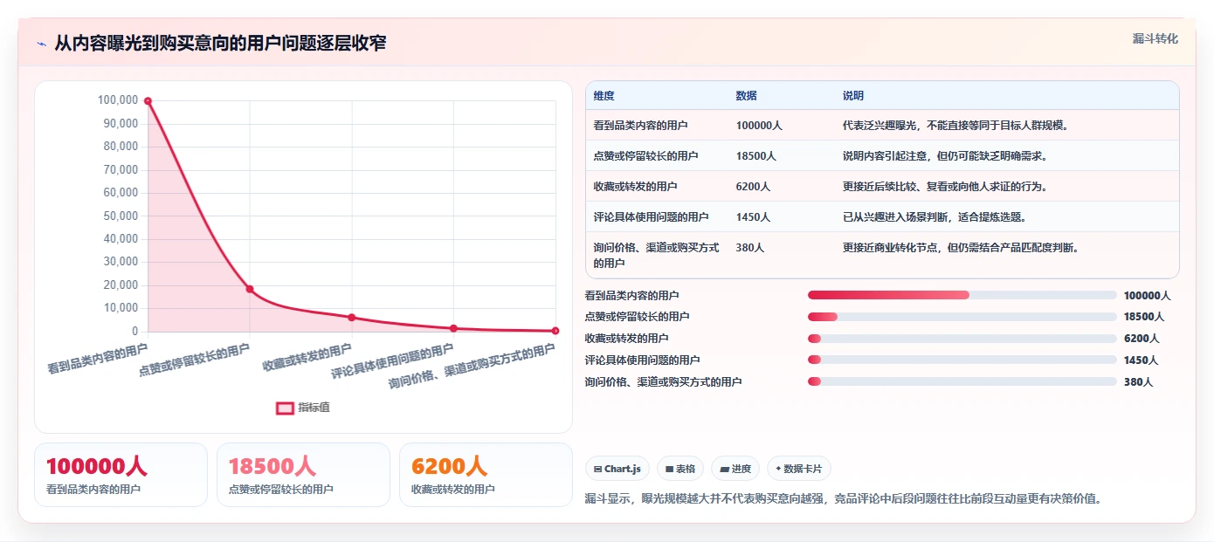Click the 6200人 summary card
Viewport: 1214px width, 542px height.
[x=486, y=475]
